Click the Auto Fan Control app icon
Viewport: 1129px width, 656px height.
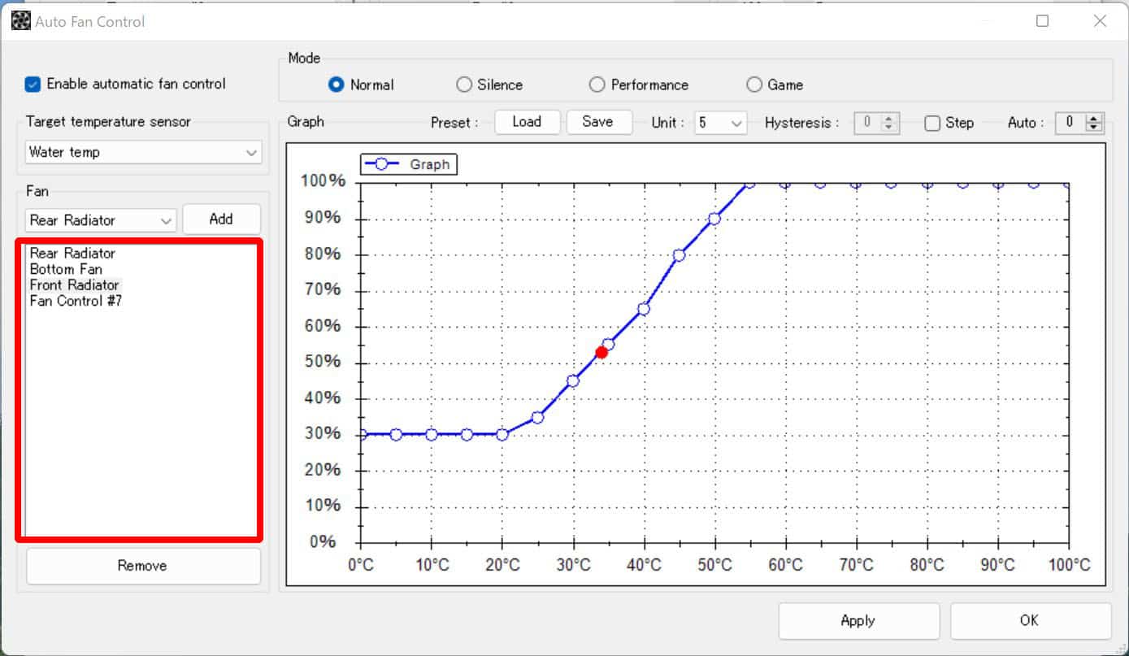[21, 21]
